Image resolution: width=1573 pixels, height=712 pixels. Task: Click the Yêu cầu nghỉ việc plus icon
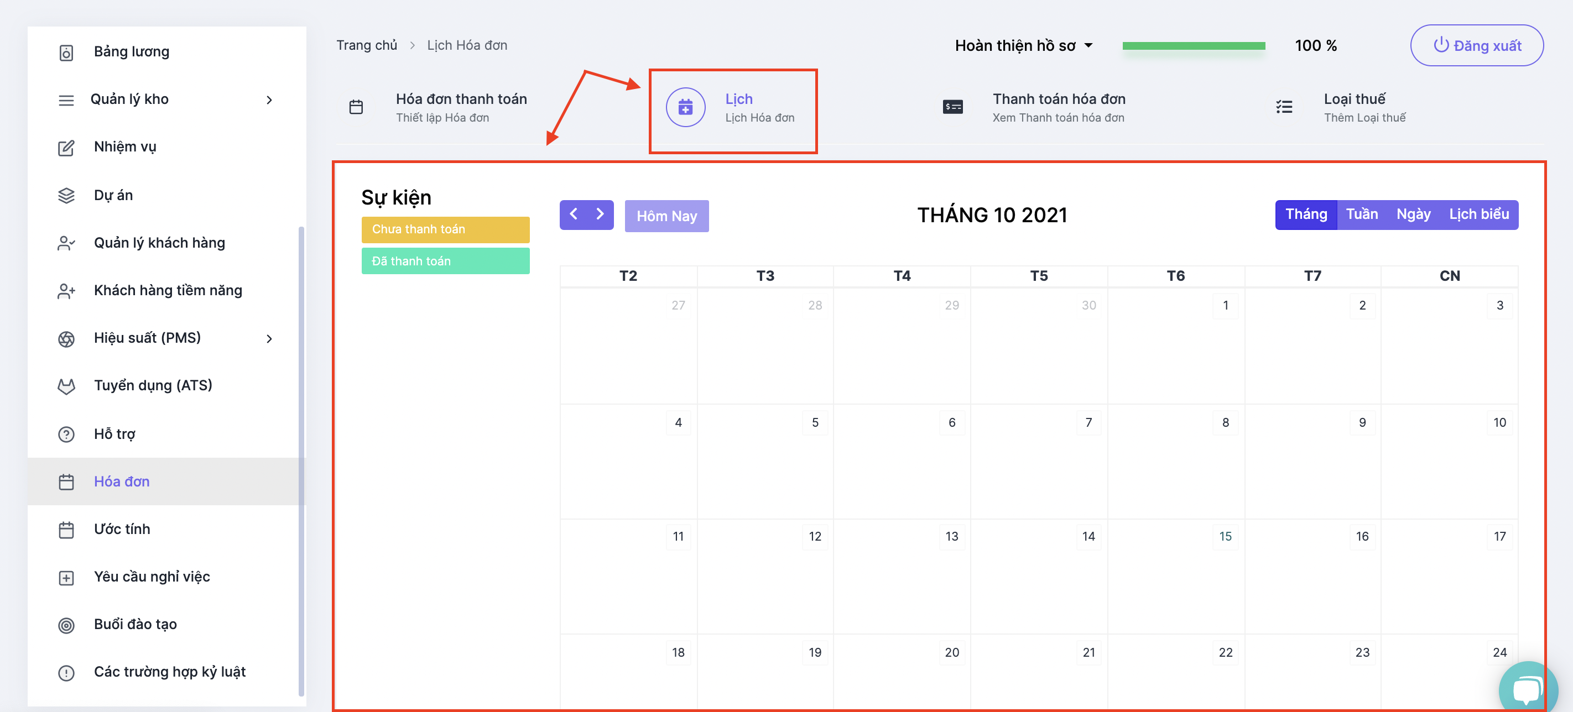click(x=66, y=578)
